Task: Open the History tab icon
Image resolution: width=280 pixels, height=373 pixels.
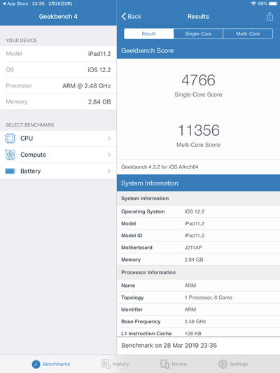Action: [106, 364]
